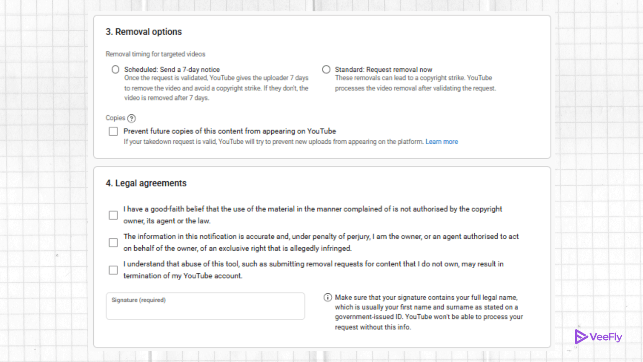
Task: Click the 7-day notice description text
Action: click(x=216, y=88)
